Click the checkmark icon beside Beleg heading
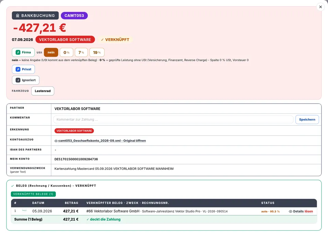This screenshot has height=233, width=328. point(13,186)
